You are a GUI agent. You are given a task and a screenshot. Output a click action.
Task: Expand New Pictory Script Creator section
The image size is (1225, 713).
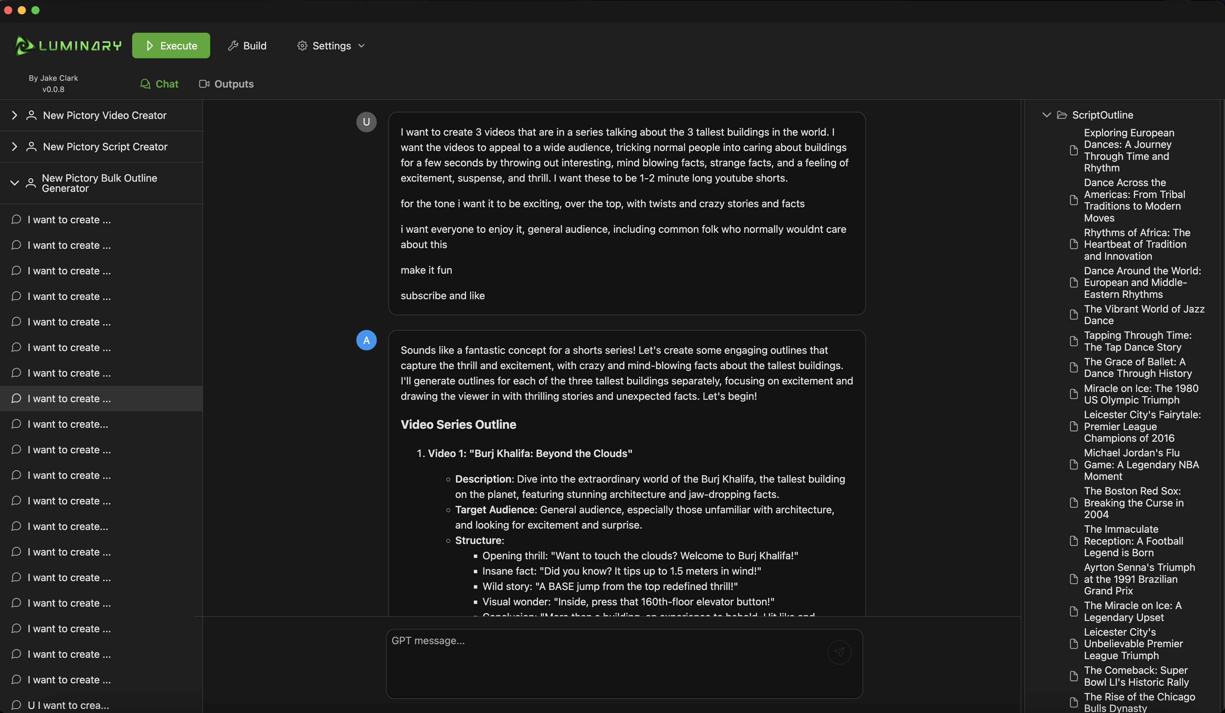(15, 147)
